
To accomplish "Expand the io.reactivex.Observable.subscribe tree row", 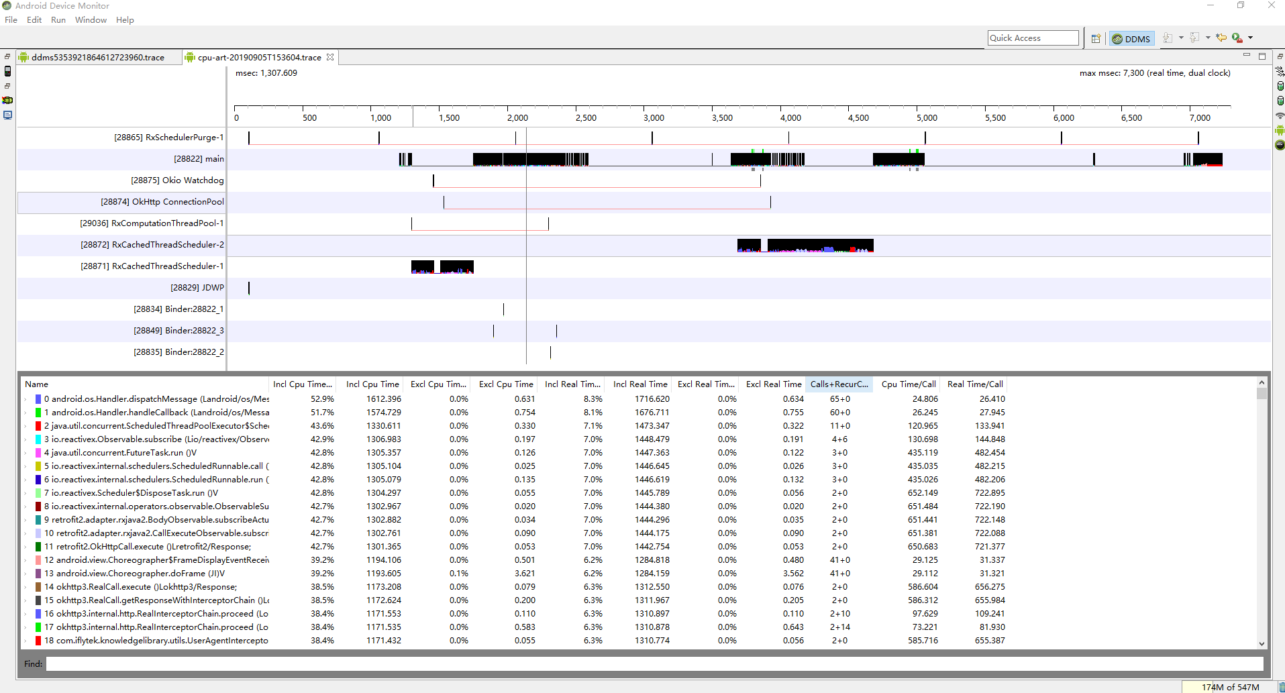I will (x=26, y=439).
